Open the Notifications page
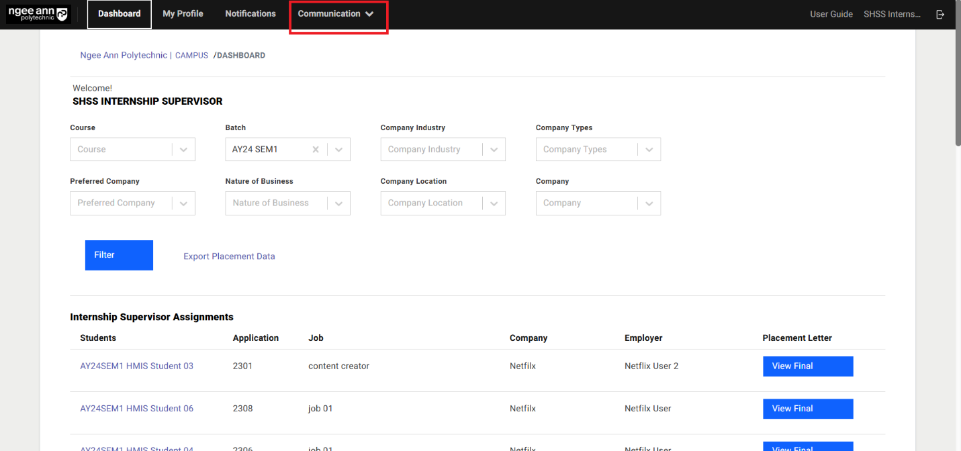This screenshot has width=961, height=451. click(x=250, y=14)
